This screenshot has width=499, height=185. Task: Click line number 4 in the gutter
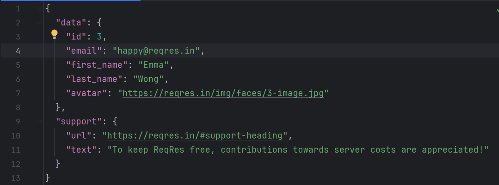(17, 51)
